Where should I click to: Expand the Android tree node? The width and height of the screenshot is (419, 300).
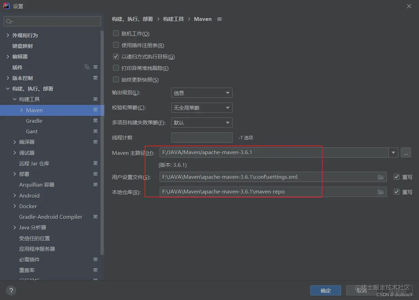coord(15,195)
